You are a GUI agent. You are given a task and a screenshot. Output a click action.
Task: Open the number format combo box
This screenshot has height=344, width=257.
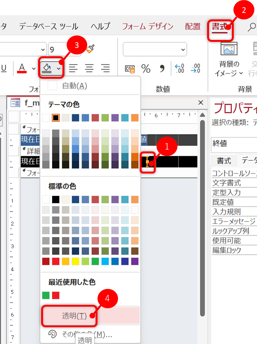coord(155,49)
